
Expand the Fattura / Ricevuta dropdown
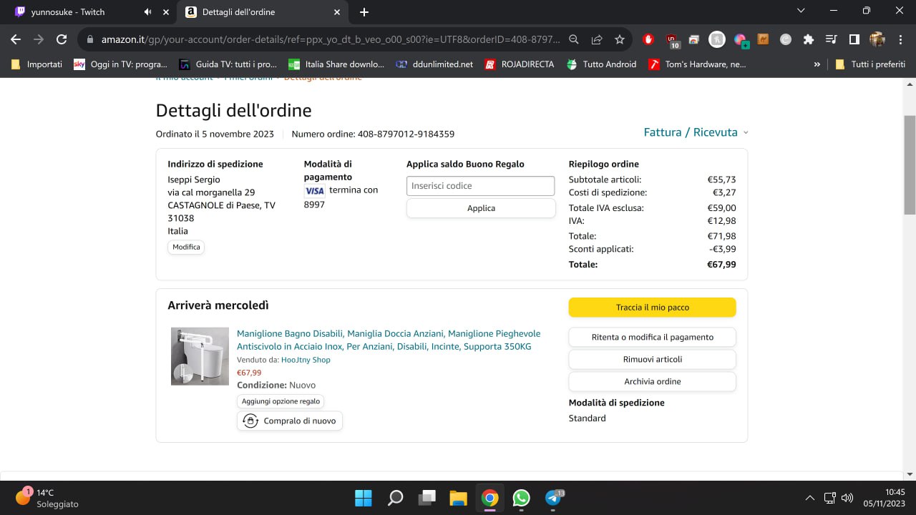click(x=696, y=132)
